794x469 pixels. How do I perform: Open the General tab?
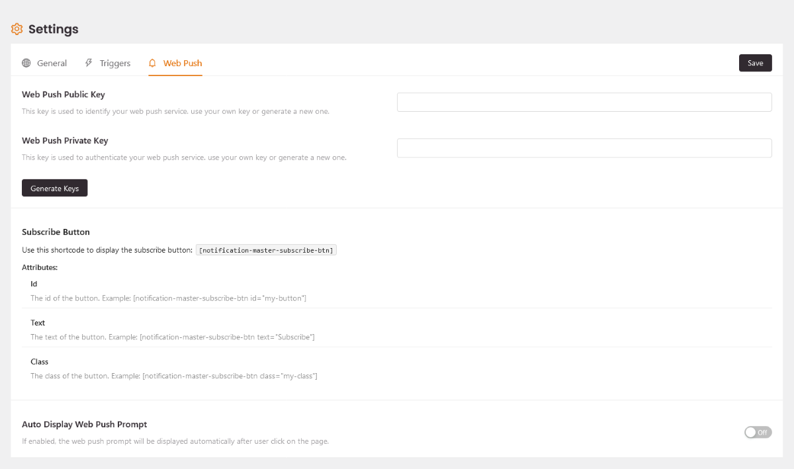point(44,63)
